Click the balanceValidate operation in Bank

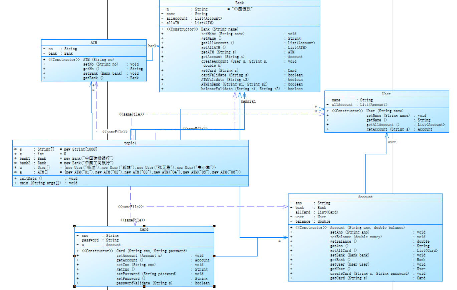click(240, 89)
